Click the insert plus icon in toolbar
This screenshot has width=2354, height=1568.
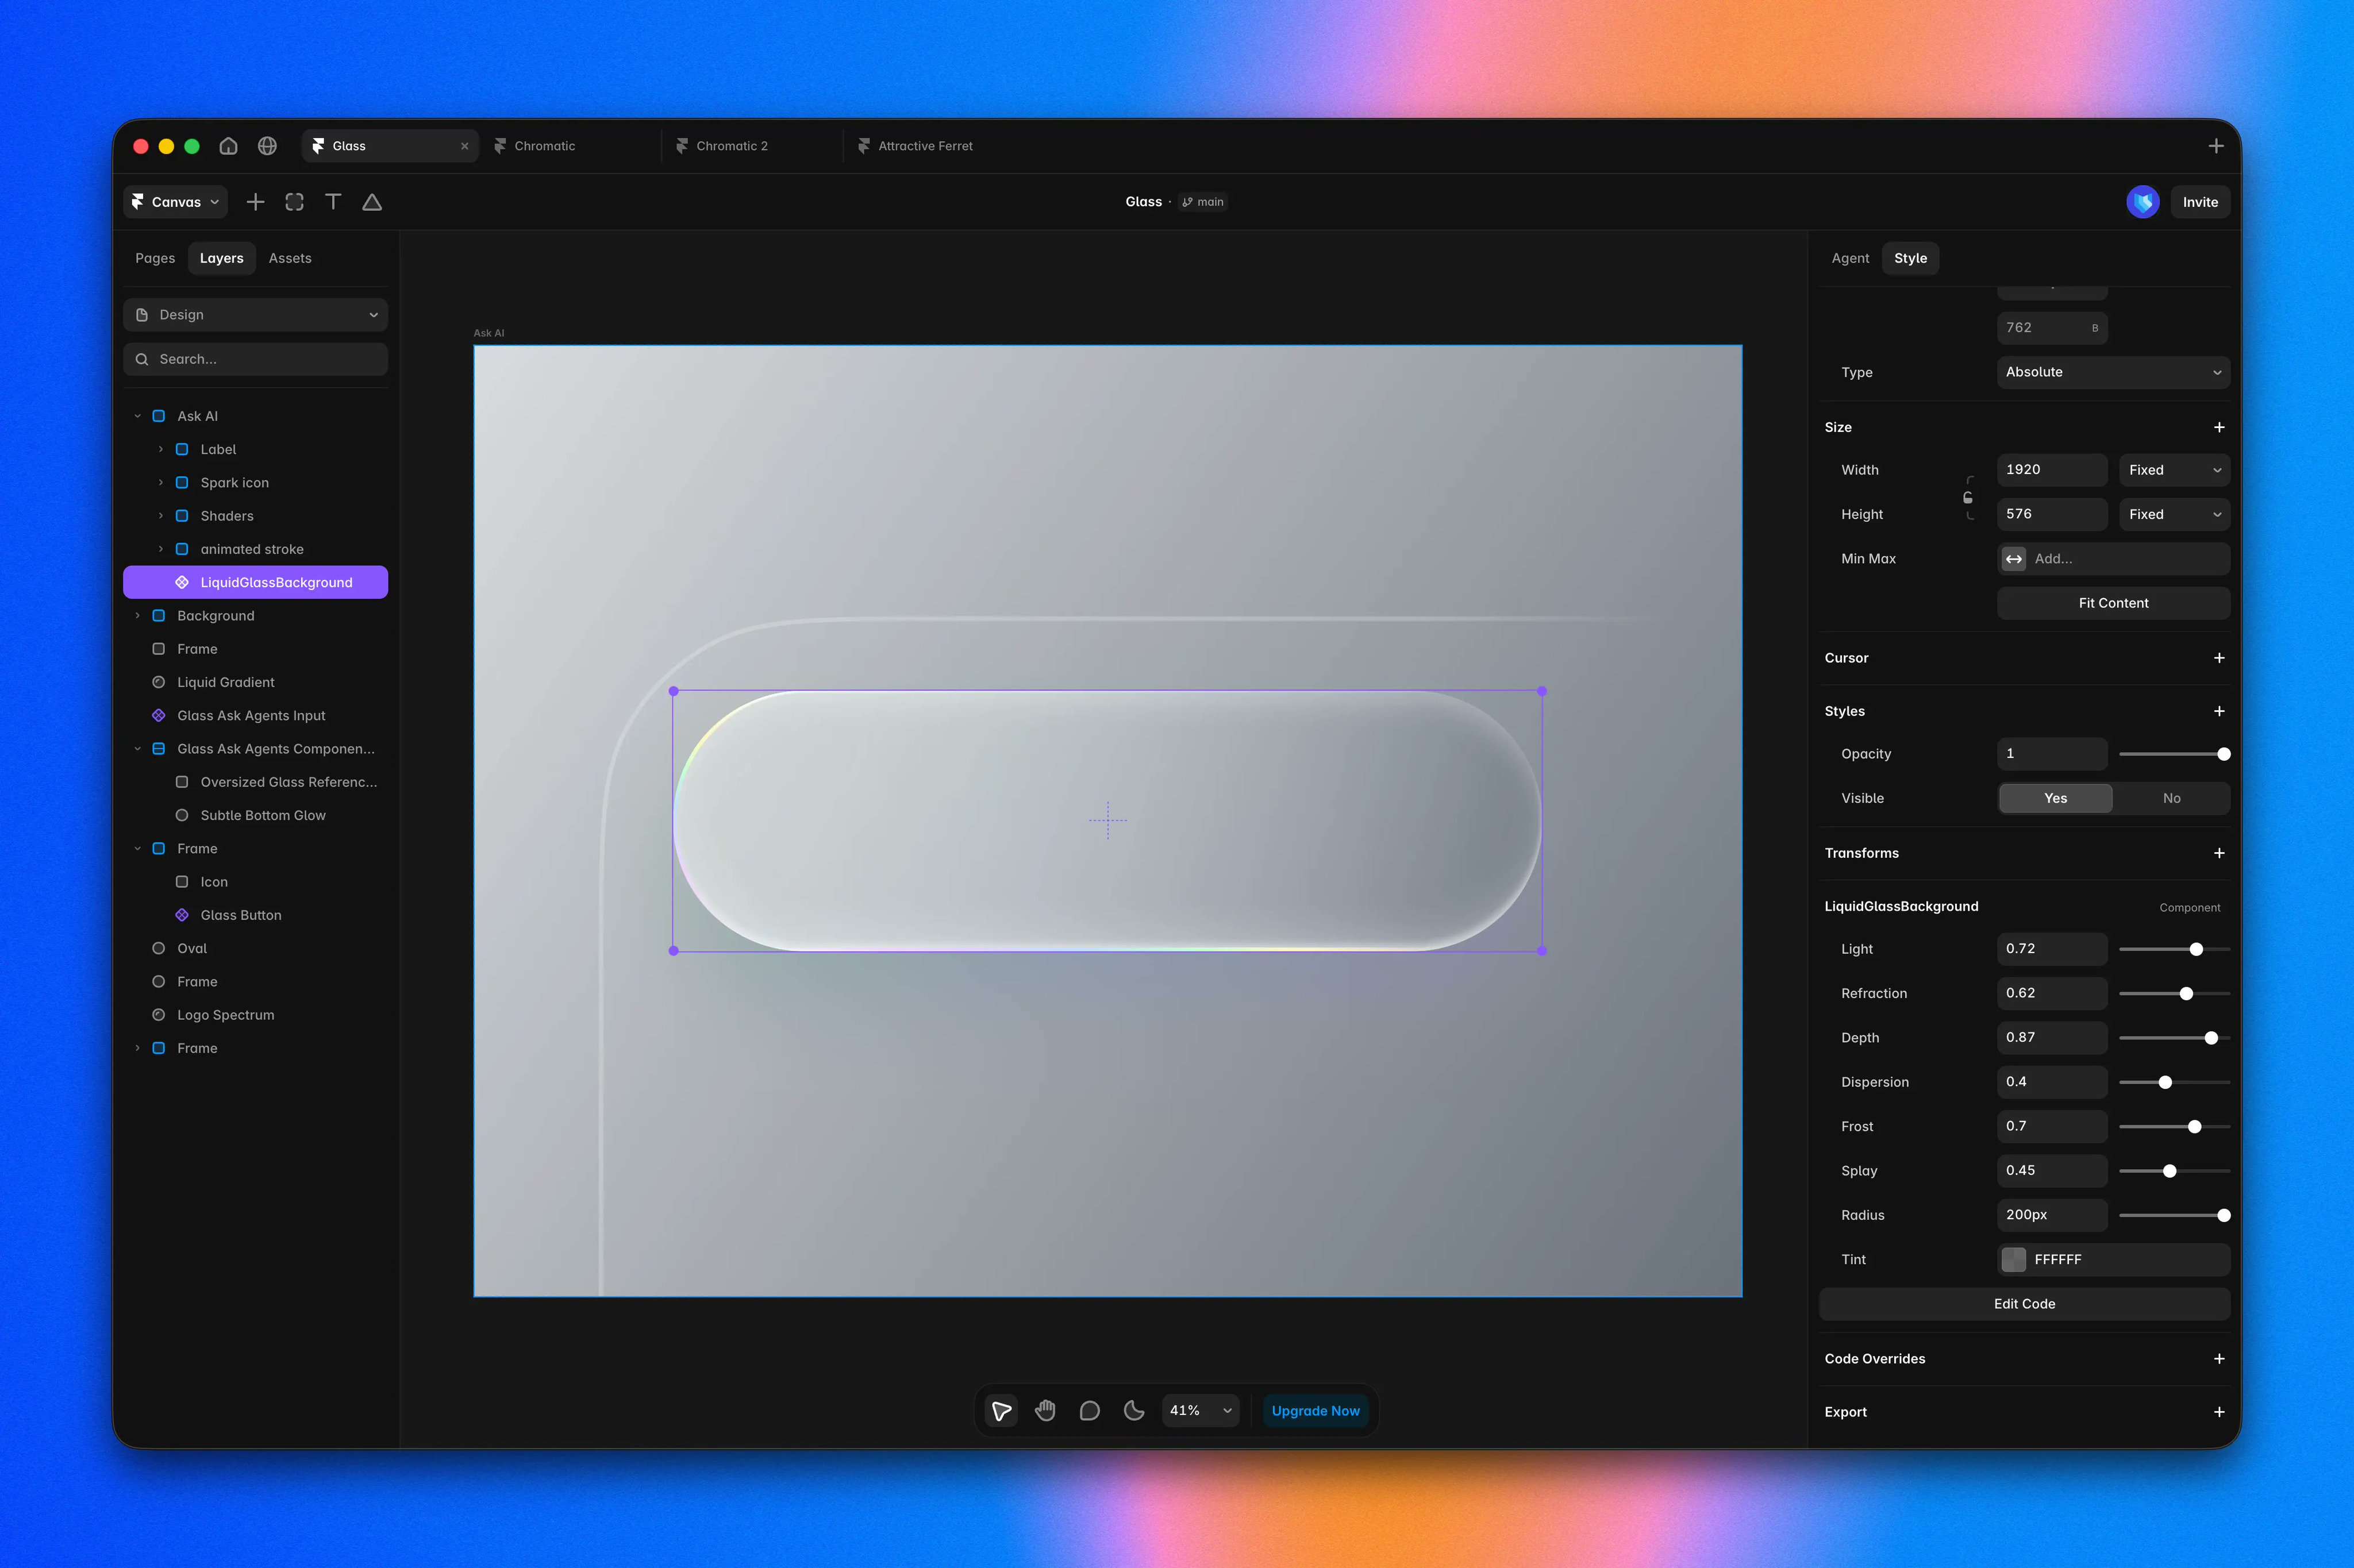[255, 202]
